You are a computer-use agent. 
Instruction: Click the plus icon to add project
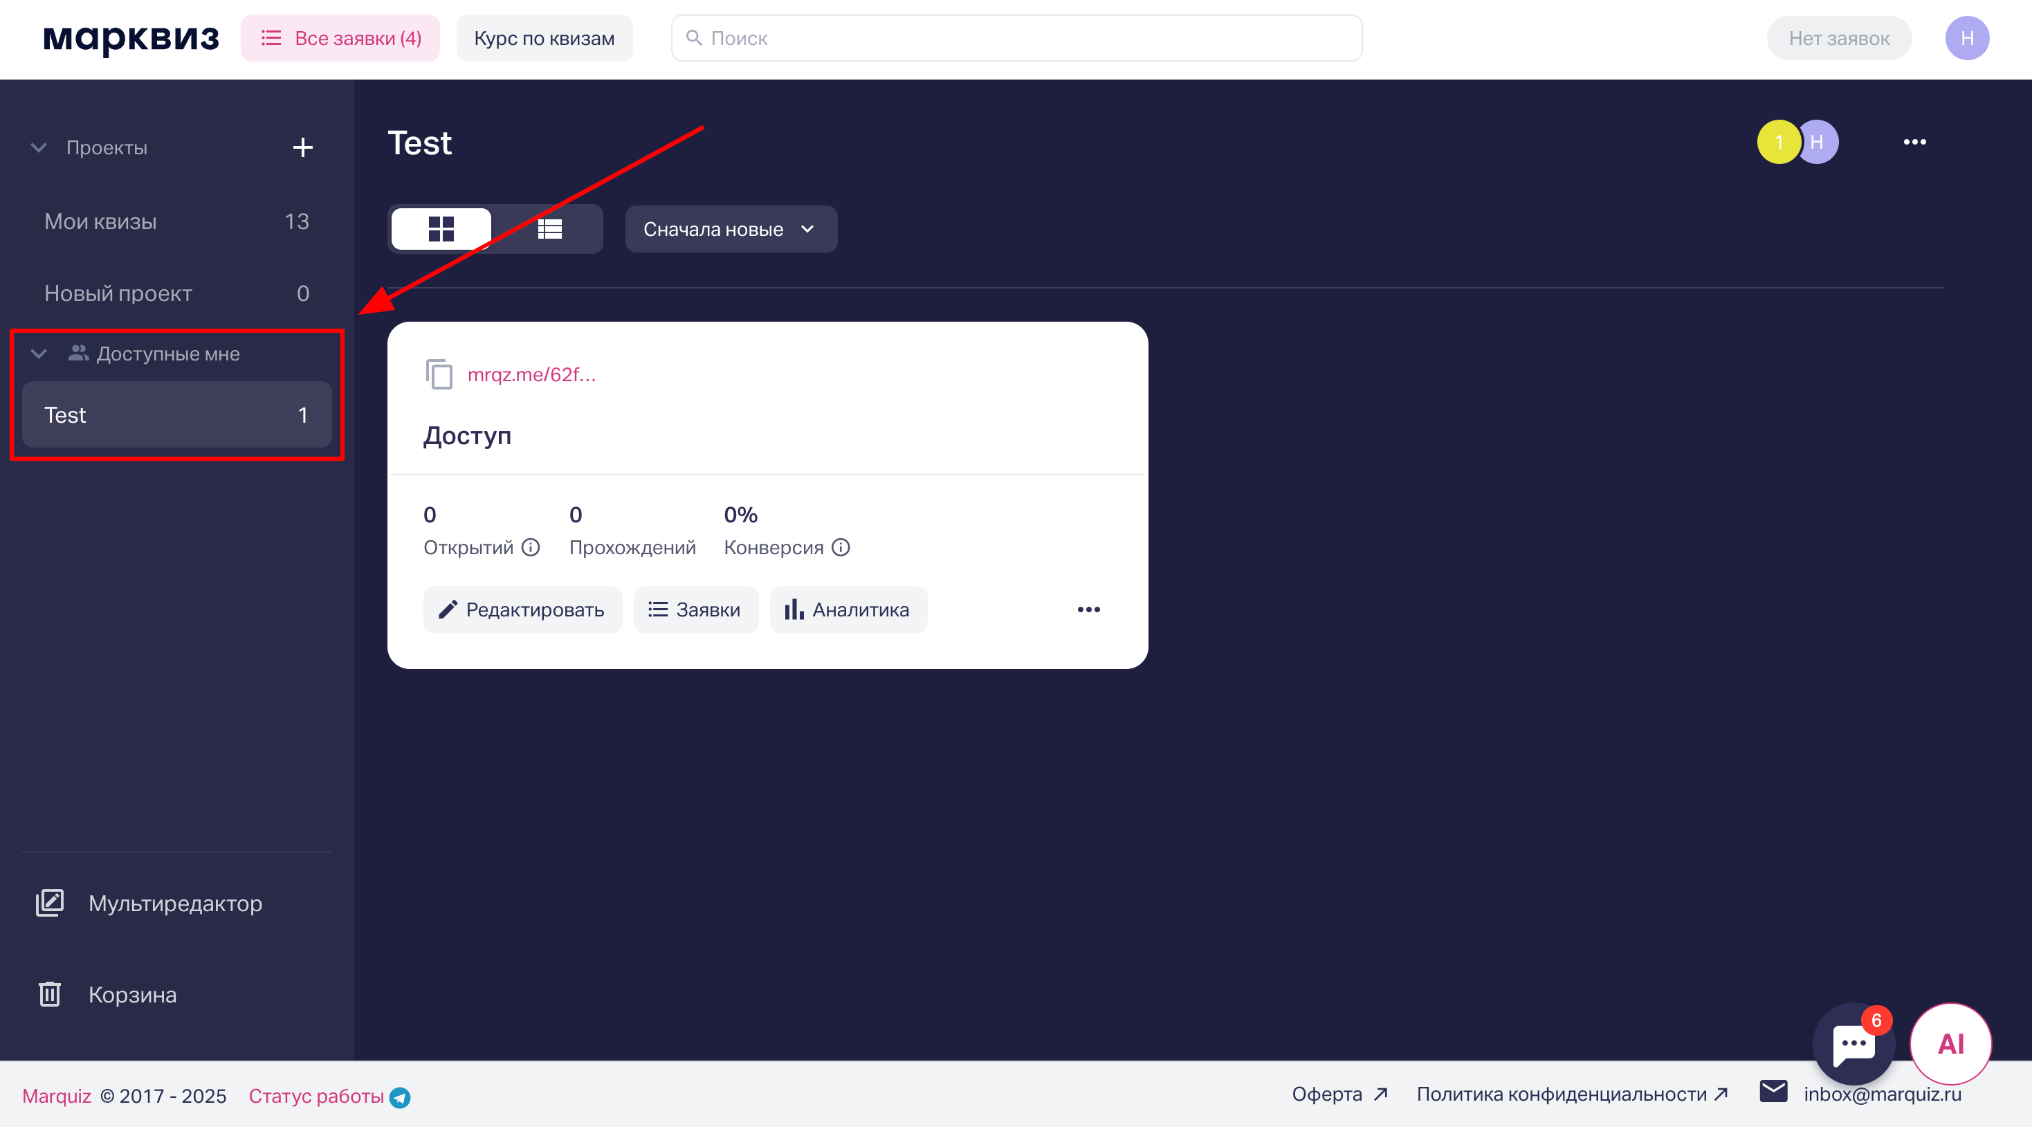(x=303, y=147)
